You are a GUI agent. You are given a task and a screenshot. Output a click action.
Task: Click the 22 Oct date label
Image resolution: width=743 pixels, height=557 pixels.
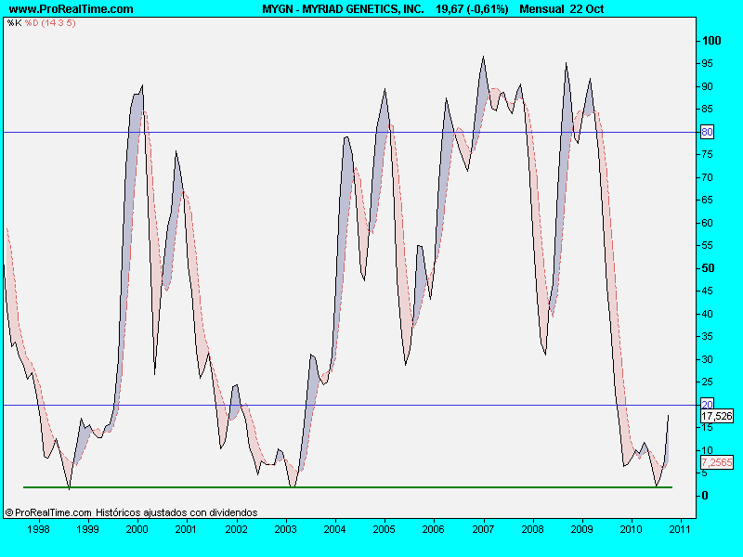(587, 9)
